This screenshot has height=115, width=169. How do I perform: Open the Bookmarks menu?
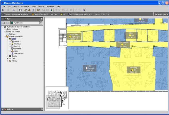[25, 6]
